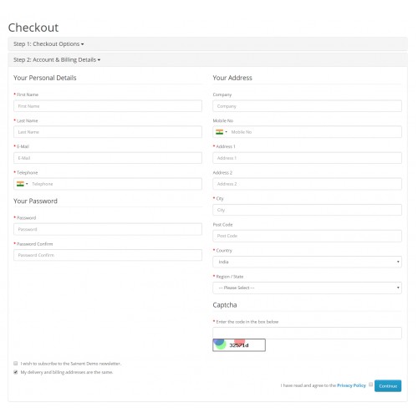Open the Country dropdown showing India
Image resolution: width=418 pixels, height=418 pixels.
pyautogui.click(x=307, y=262)
